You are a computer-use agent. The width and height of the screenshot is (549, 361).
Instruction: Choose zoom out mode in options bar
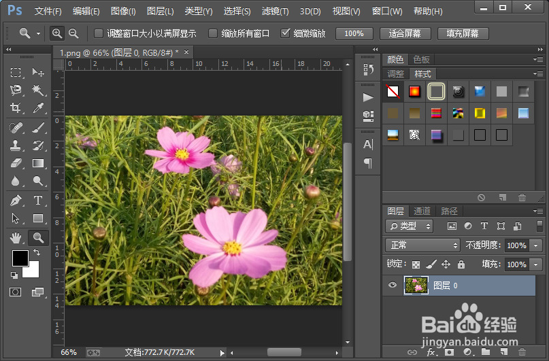tap(73, 33)
